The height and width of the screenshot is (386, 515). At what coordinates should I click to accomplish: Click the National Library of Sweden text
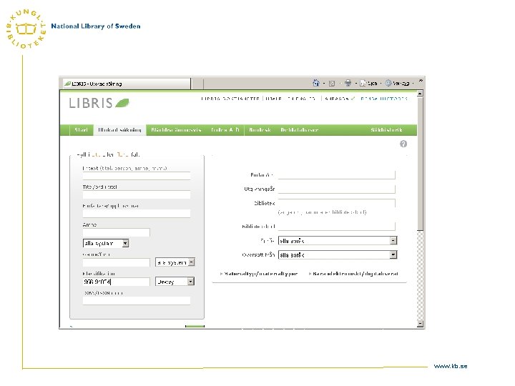point(96,26)
